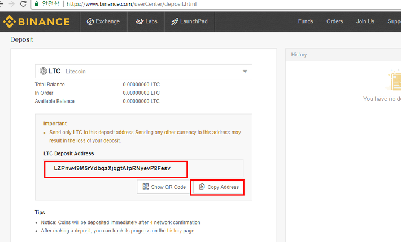Click the LaunchPad rocket icon
401x242 pixels.
tap(175, 21)
